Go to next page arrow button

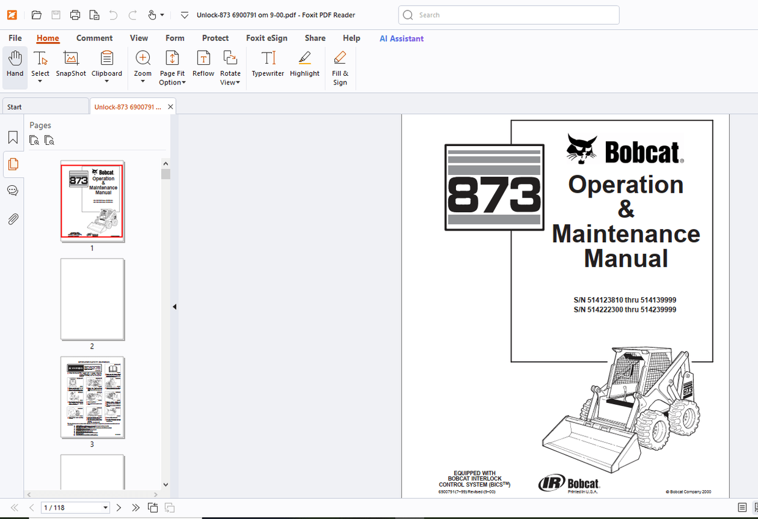(x=119, y=508)
